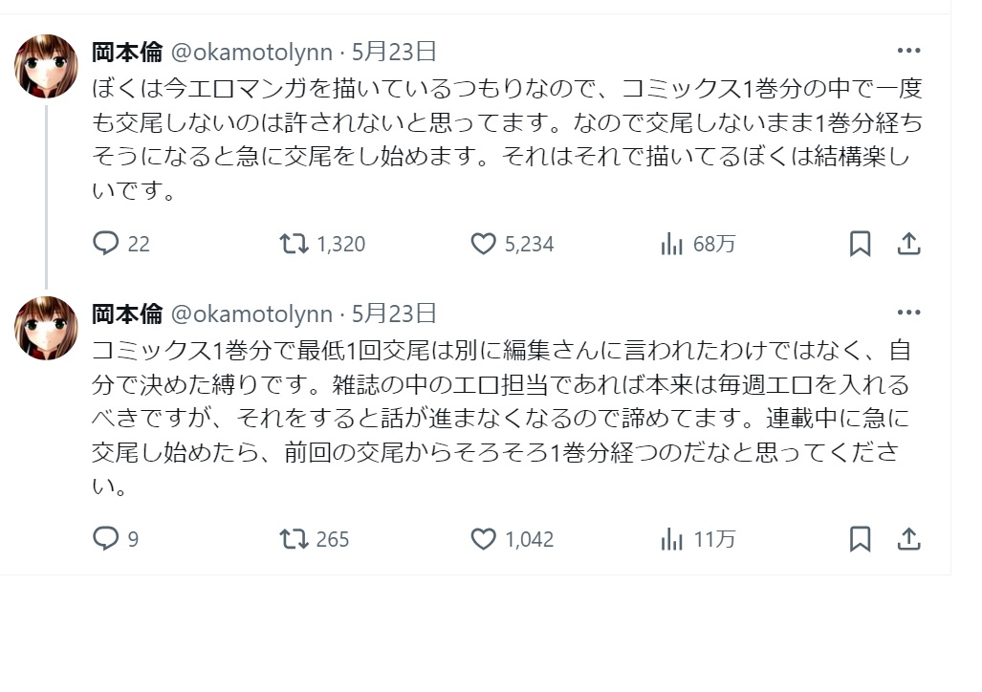
Task: Reply to the first tweet
Action: pos(105,244)
